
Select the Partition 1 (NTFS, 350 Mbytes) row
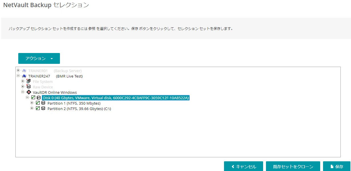coord(74,103)
